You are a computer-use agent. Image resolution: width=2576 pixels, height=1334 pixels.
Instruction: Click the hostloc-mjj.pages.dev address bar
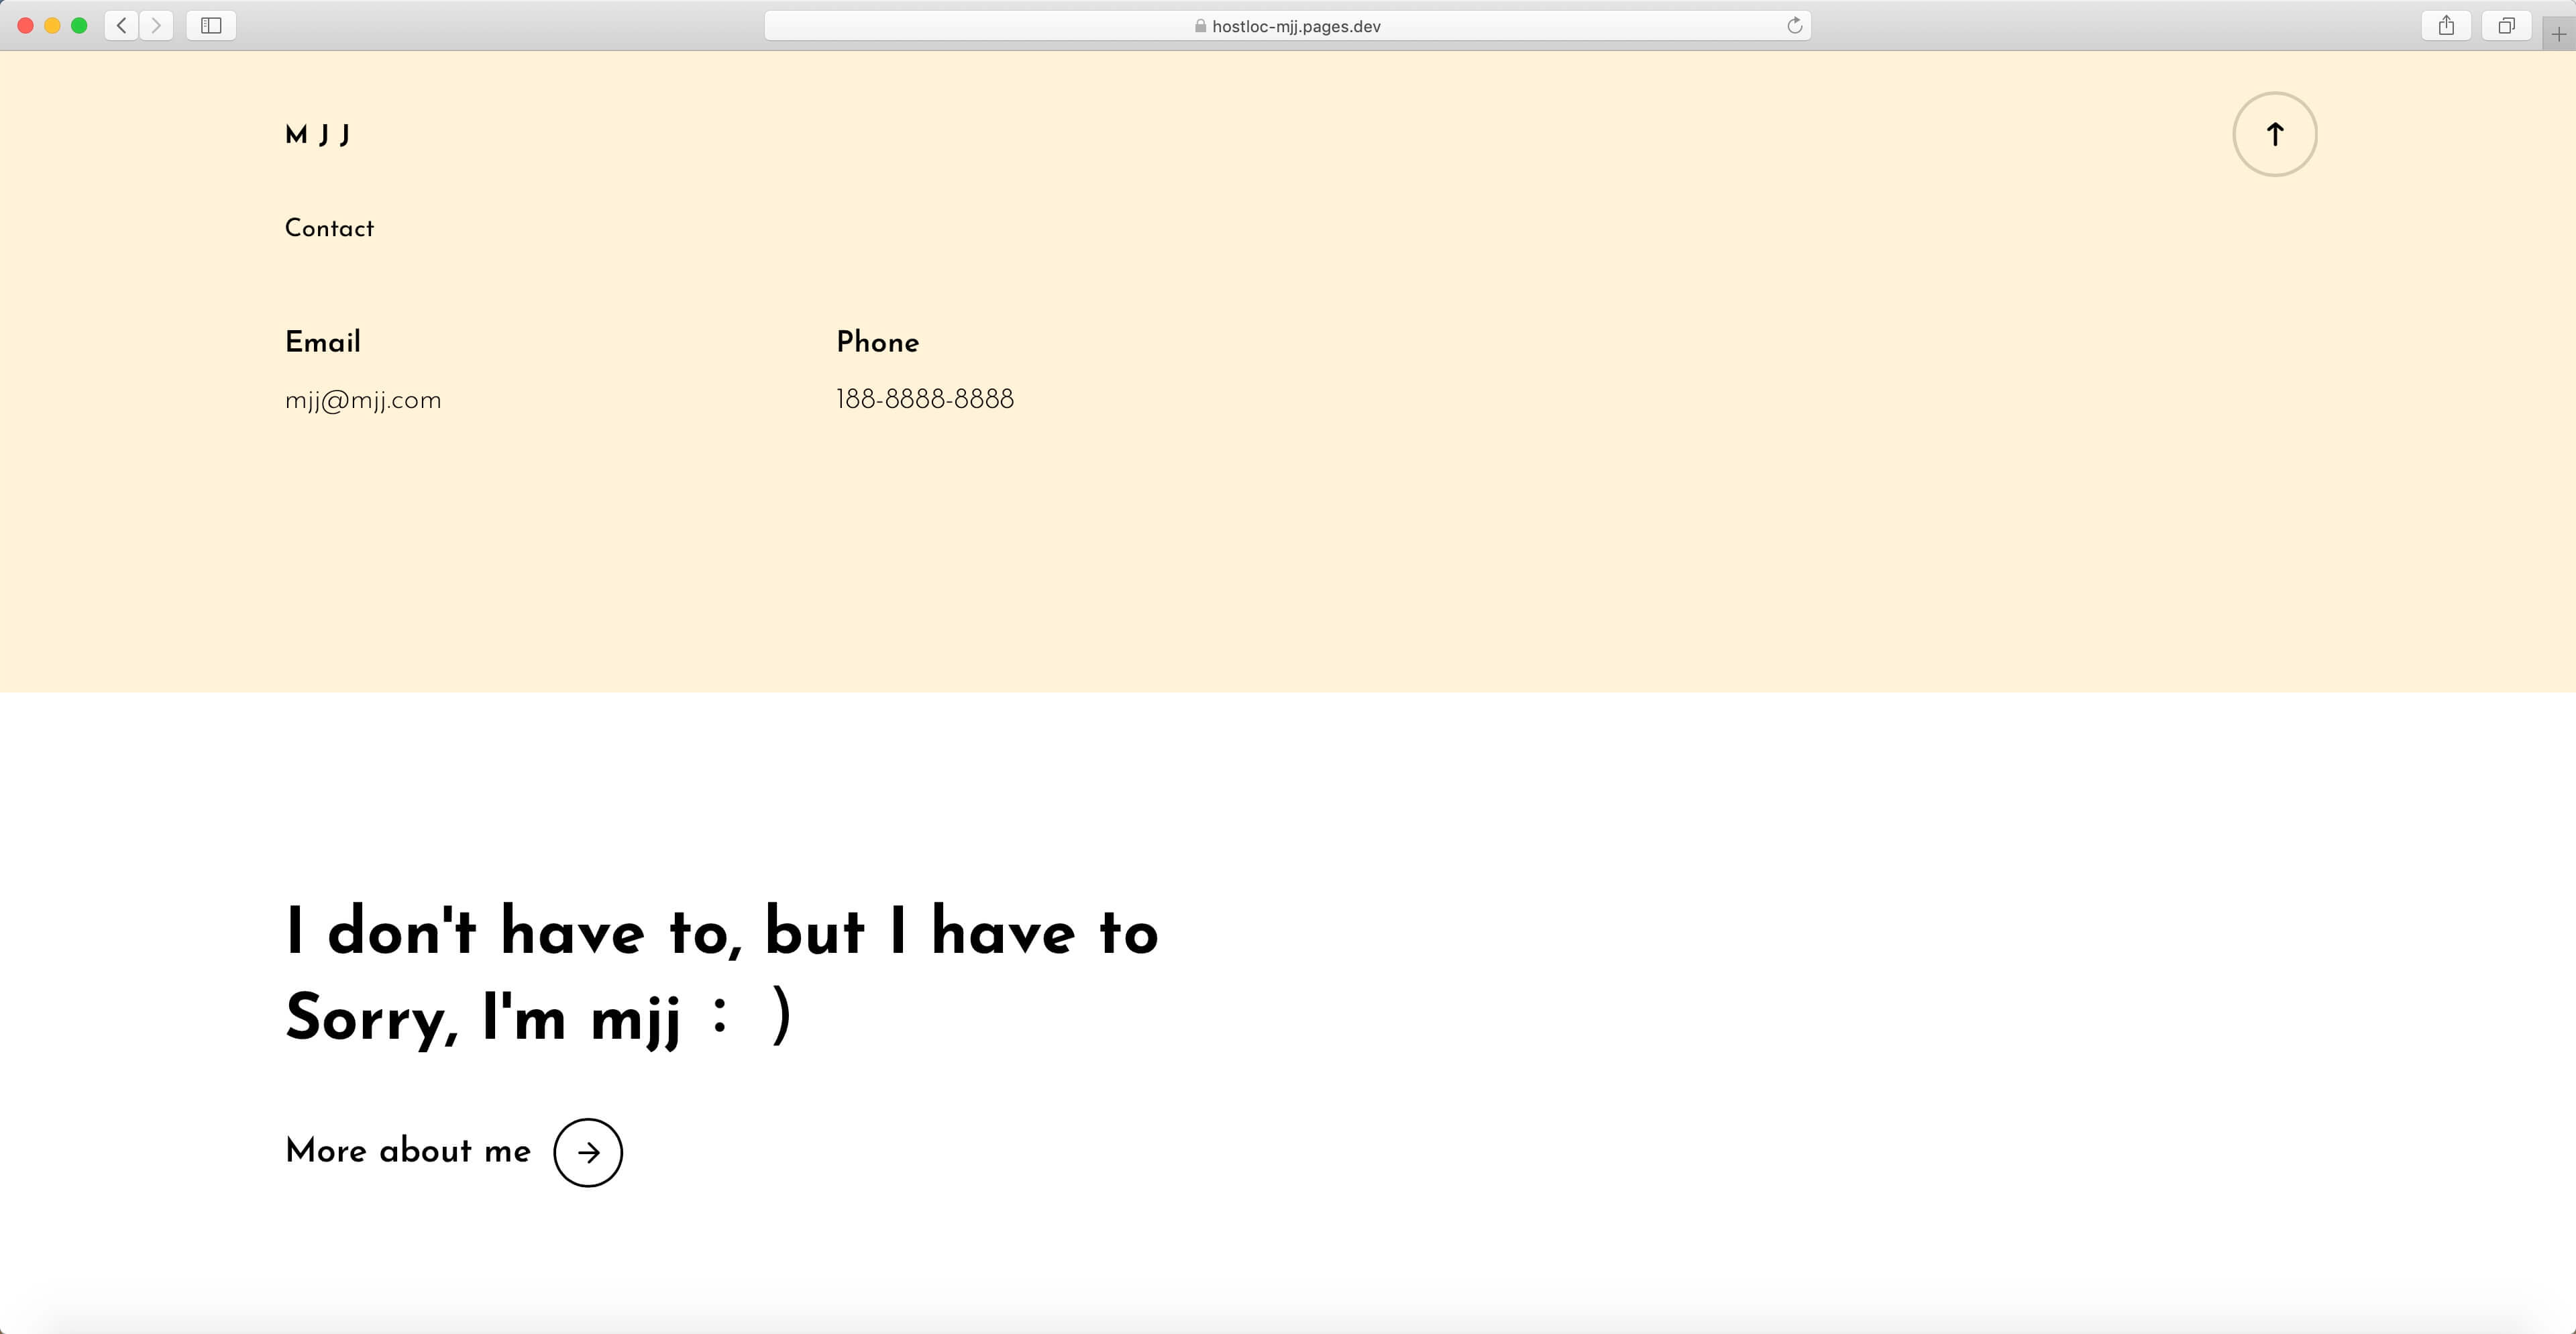(x=1296, y=26)
